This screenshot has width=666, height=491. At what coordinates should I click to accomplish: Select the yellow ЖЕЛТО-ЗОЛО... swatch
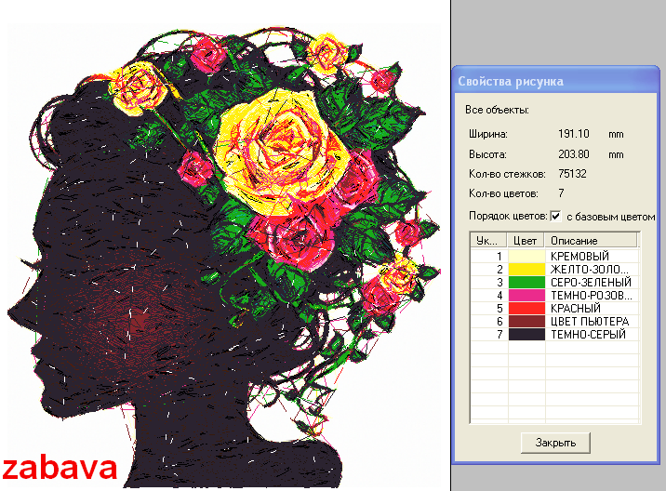click(x=526, y=270)
